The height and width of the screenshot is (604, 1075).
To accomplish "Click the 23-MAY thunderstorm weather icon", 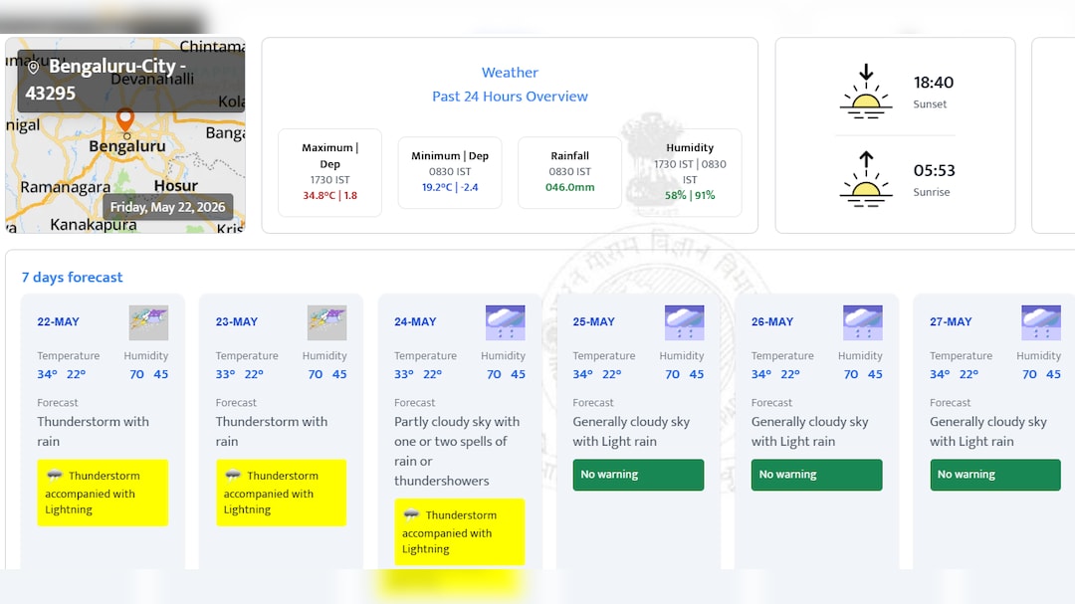I will click(x=327, y=323).
